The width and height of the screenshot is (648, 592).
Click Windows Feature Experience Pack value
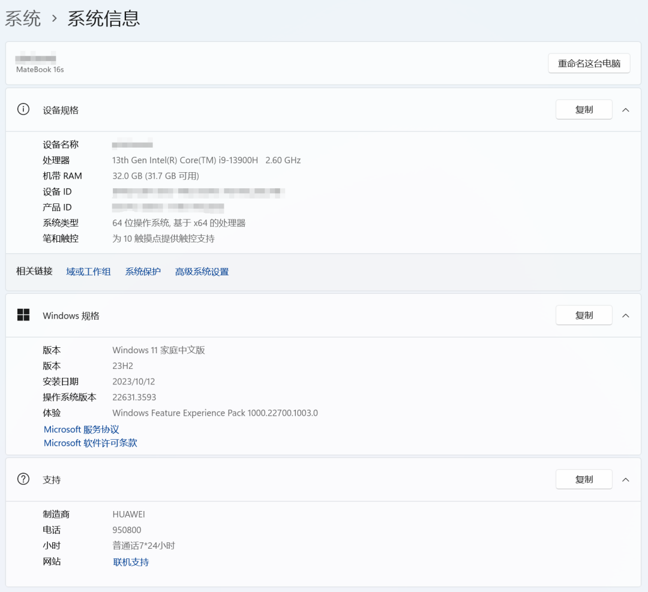(215, 413)
